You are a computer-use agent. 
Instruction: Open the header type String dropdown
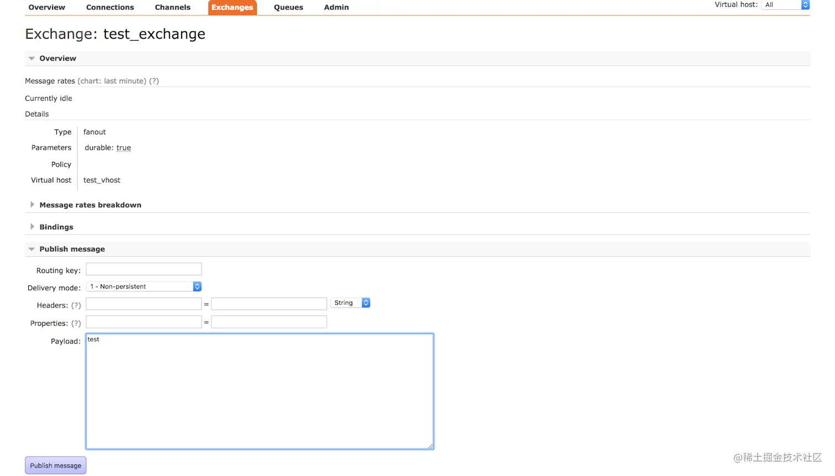350,303
